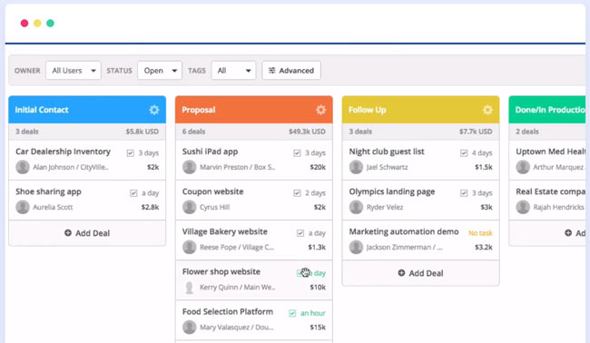Open the Status Open dropdown
590x343 pixels.
[160, 71]
